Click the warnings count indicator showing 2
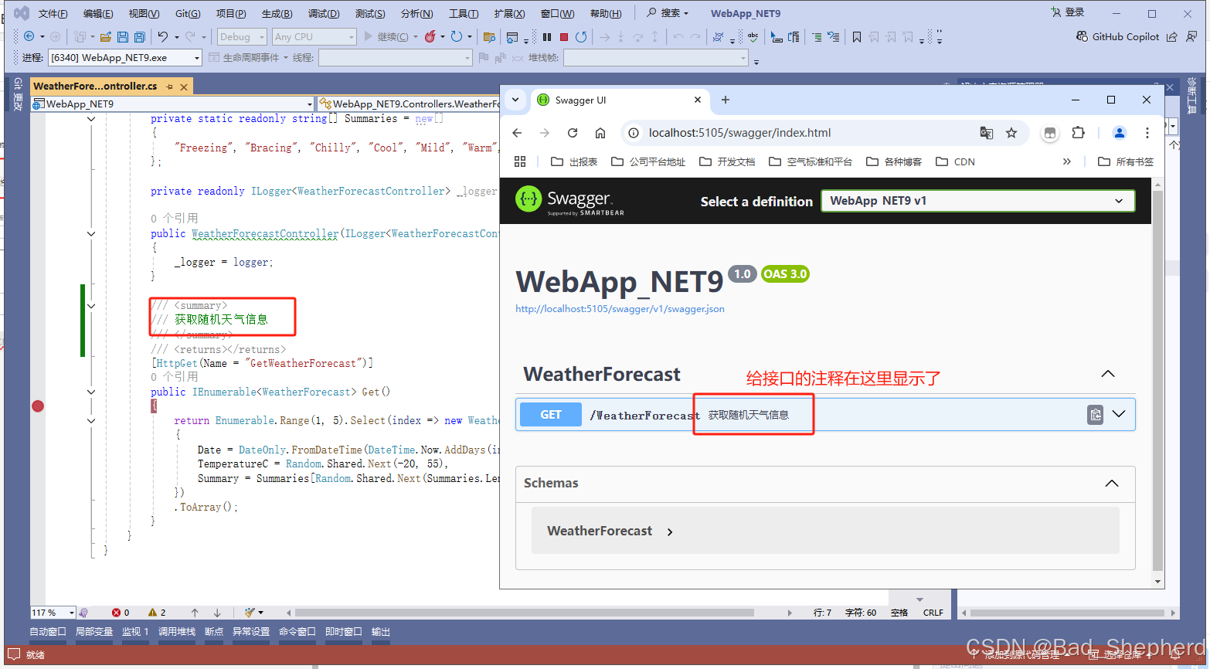 pos(157,613)
